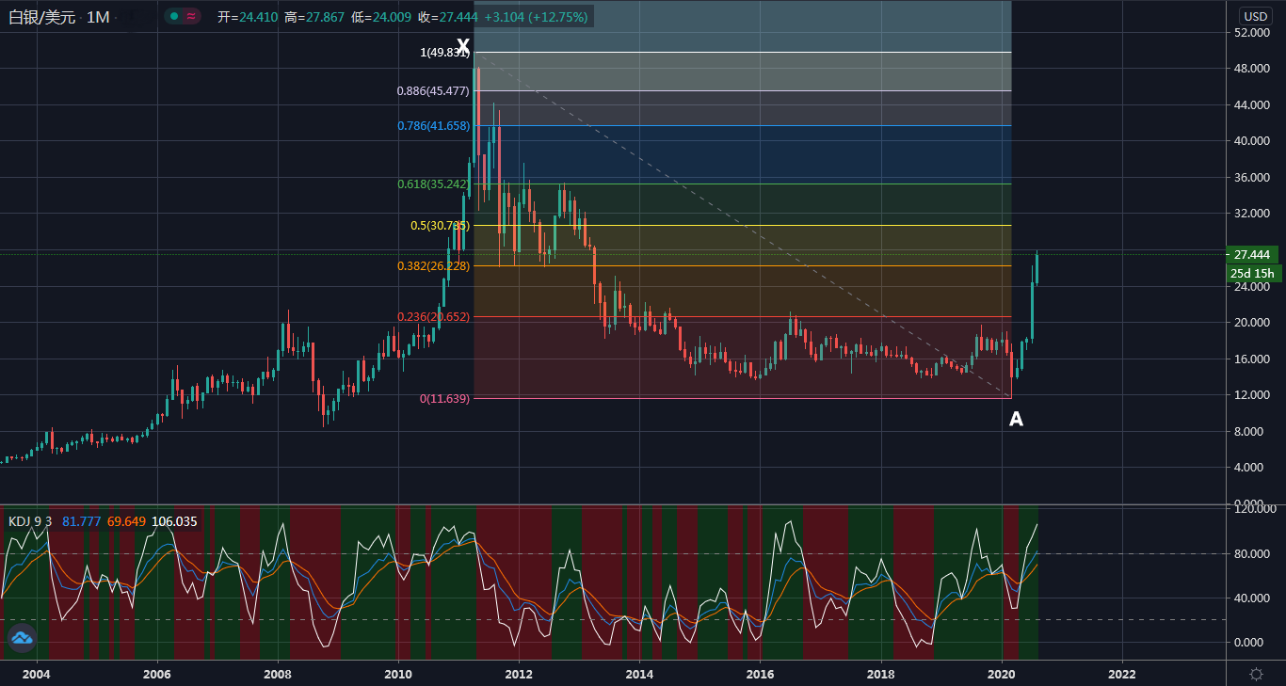Screen dimensions: 1286x686
Task: Select the Fibonacci 0.886(45.477) level label
Action: [433, 91]
